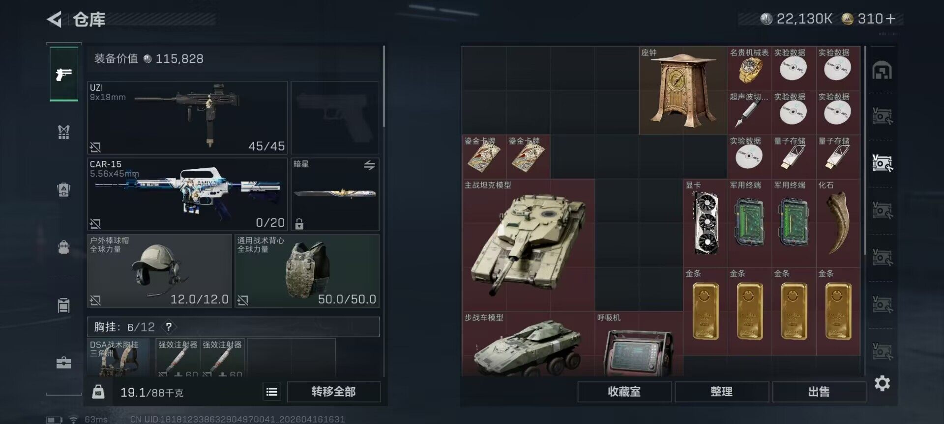The width and height of the screenshot is (944, 424).
Task: Click the equipment panel vertical scrollbar
Action: (x=383, y=87)
